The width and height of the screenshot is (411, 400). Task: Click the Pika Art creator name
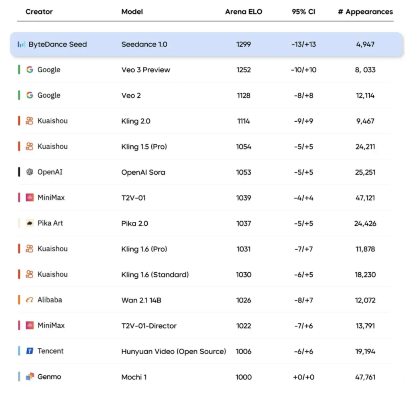click(x=50, y=223)
